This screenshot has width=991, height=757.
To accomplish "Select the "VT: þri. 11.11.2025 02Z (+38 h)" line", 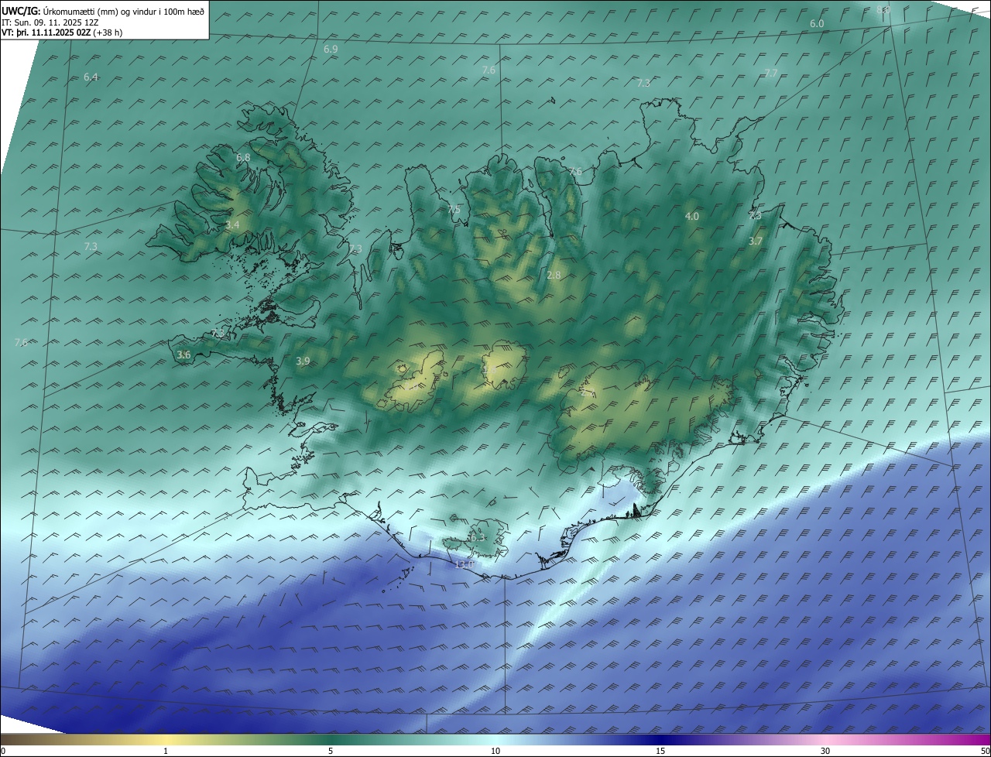I will 62,33.
